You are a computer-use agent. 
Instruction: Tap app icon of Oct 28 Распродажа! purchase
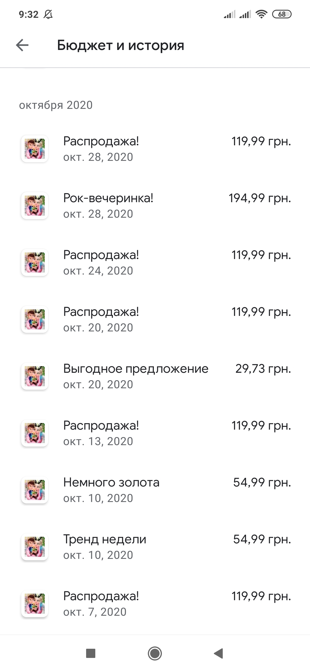click(x=35, y=149)
